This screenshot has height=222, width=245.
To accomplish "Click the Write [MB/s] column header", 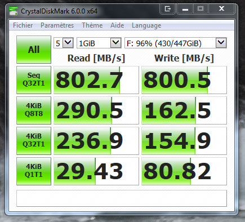I will click(184, 58).
